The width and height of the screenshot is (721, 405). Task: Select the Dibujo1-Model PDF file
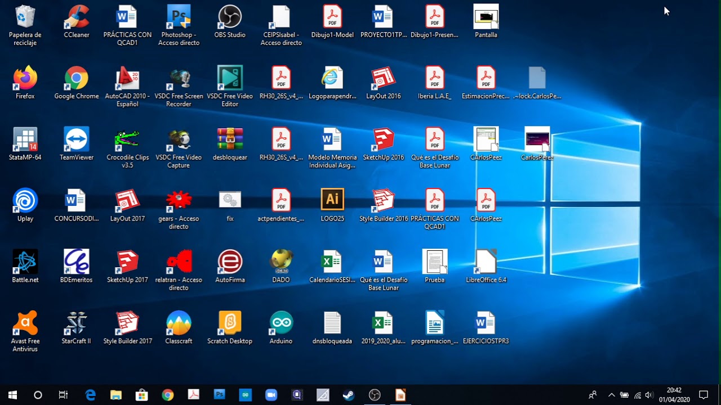[x=332, y=17]
